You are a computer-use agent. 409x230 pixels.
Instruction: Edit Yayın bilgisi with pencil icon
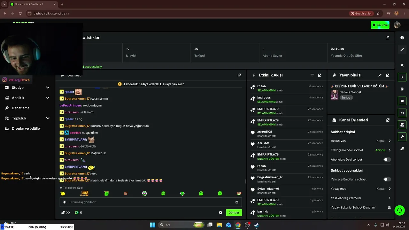coord(380,75)
